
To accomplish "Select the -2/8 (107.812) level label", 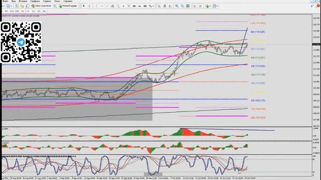I will coord(258,118).
